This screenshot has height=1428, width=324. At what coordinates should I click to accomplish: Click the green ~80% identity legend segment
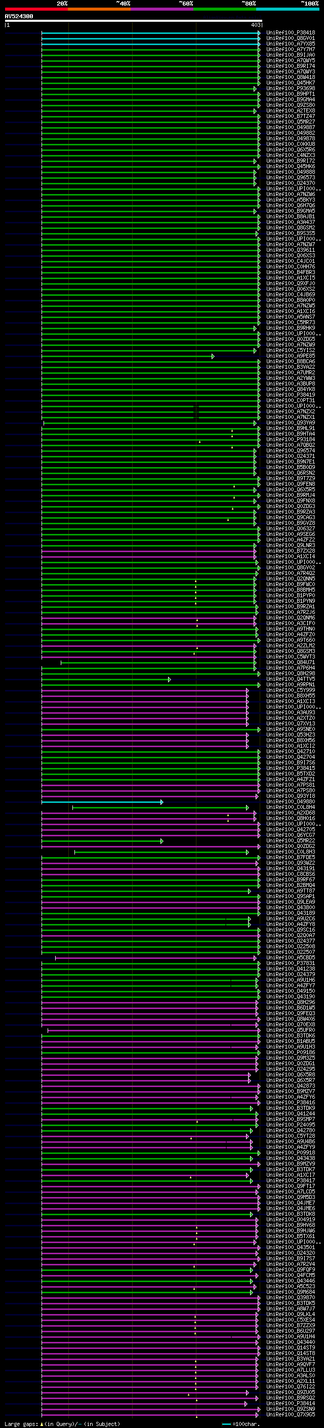(x=225, y=9)
